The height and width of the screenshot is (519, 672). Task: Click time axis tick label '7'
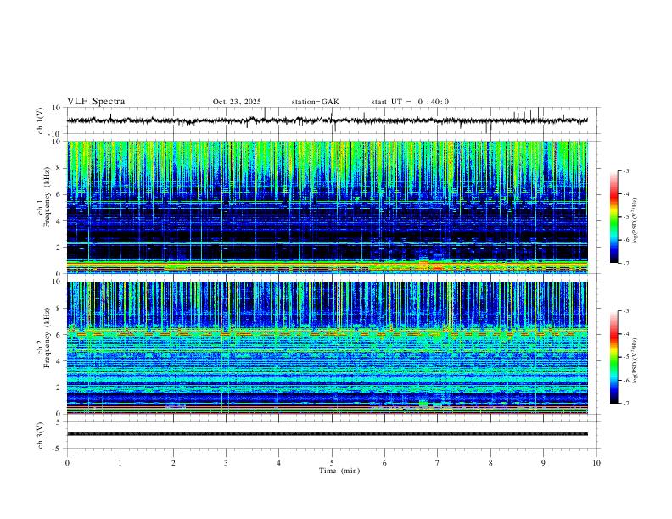pos(438,463)
